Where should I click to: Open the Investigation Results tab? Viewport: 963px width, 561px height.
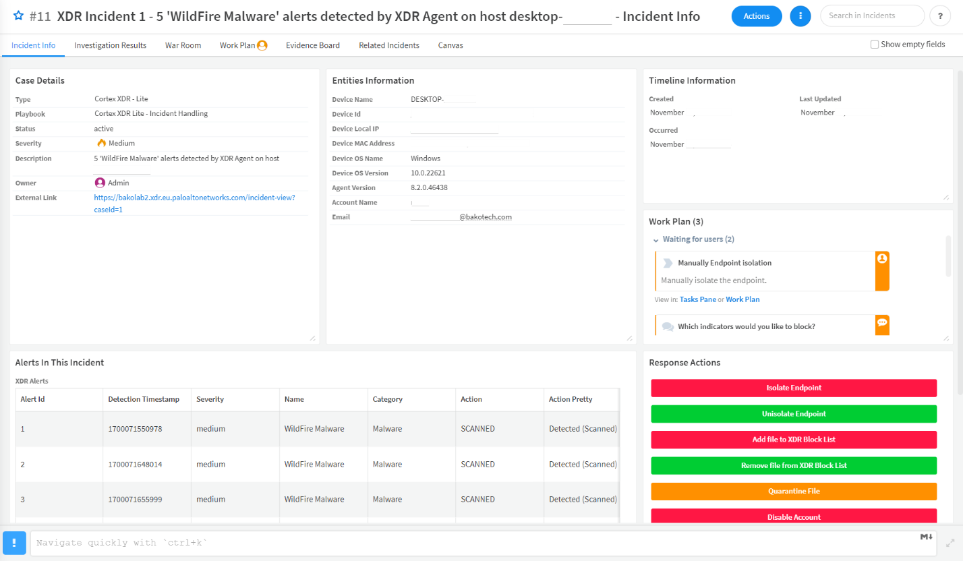coord(111,45)
